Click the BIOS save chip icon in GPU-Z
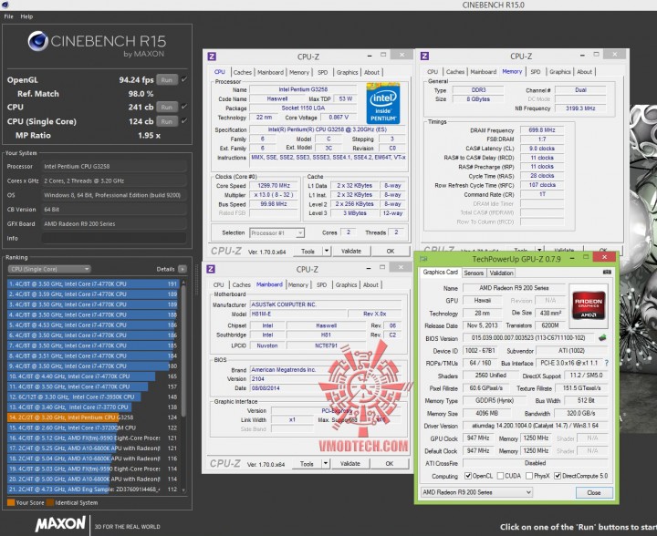 (x=602, y=337)
